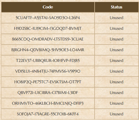Click Unused status of 8665COQ code row
The image size is (139, 120).
[117, 39]
